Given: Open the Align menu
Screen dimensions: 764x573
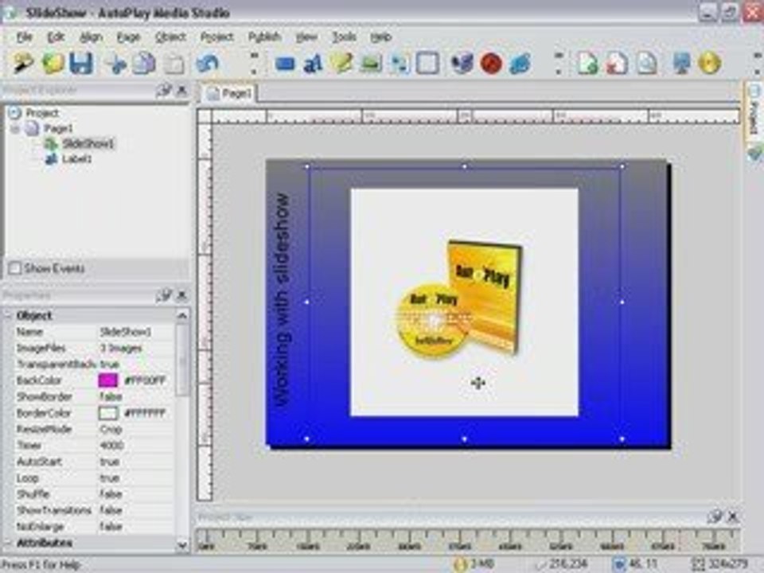Looking at the screenshot, I should [x=91, y=37].
